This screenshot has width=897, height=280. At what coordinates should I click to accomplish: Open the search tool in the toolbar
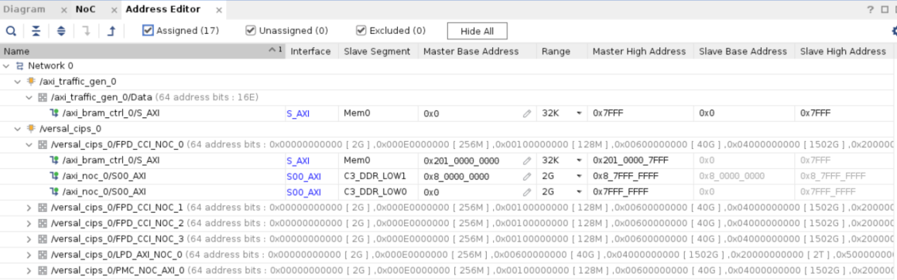11,31
